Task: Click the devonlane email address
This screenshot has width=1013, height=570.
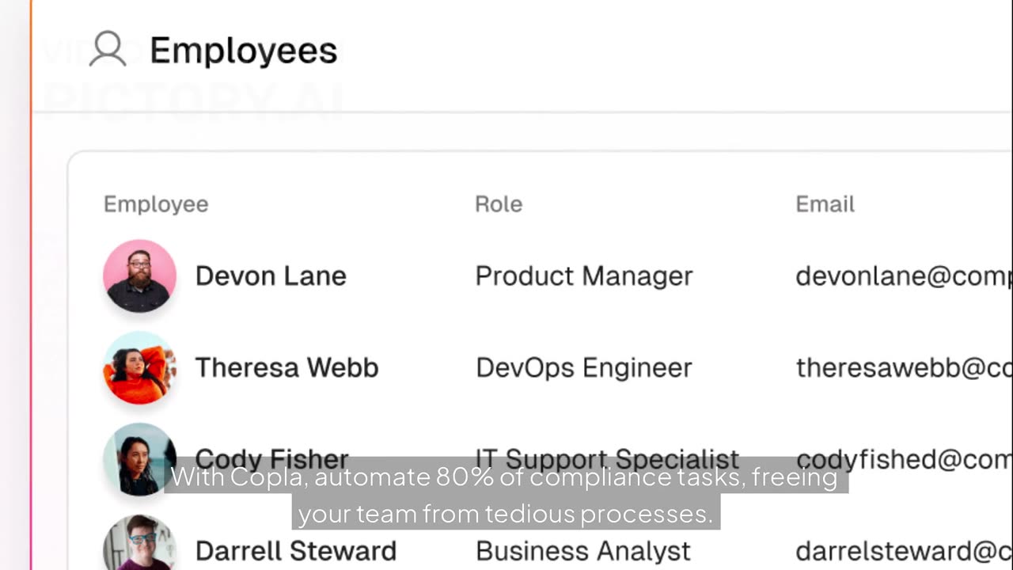Action: 903,275
